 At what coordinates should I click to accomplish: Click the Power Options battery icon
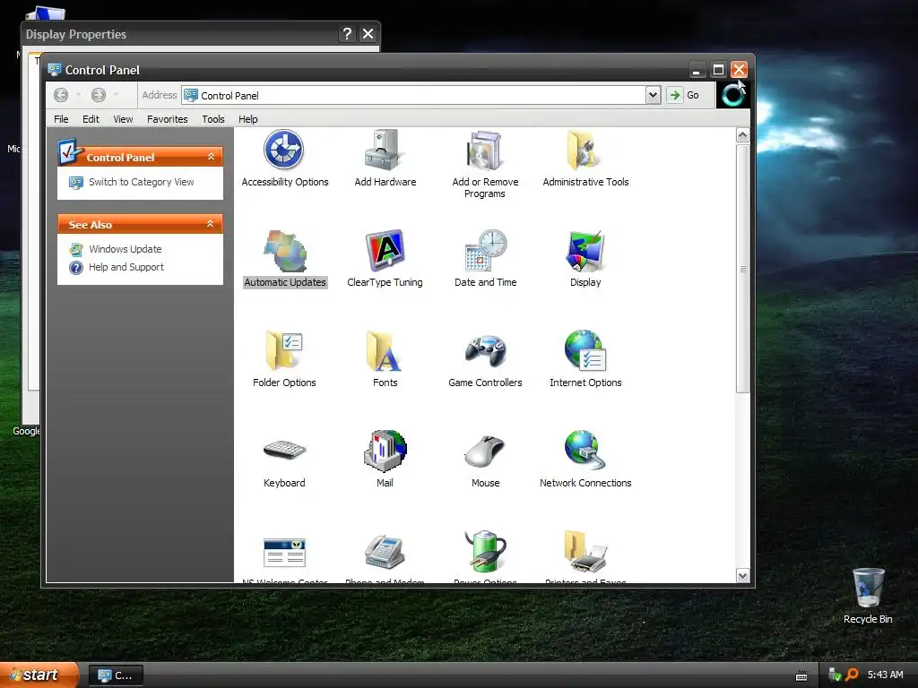(485, 551)
